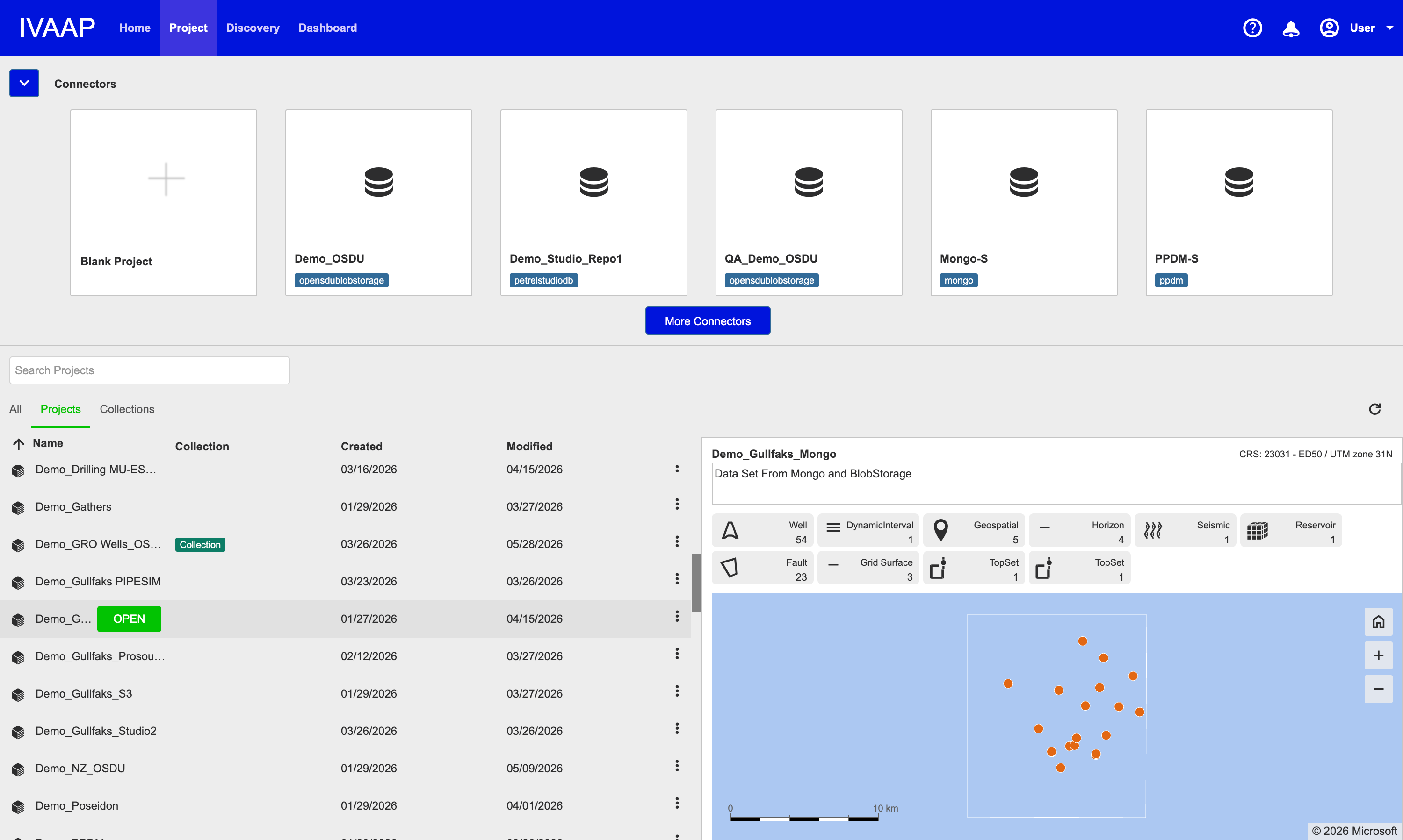
Task: Click the Grid Surface icon
Action: point(833,564)
